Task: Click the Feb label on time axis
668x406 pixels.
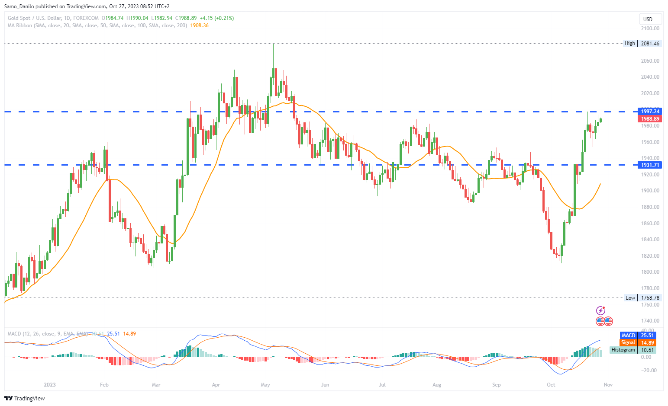Action: [104, 385]
